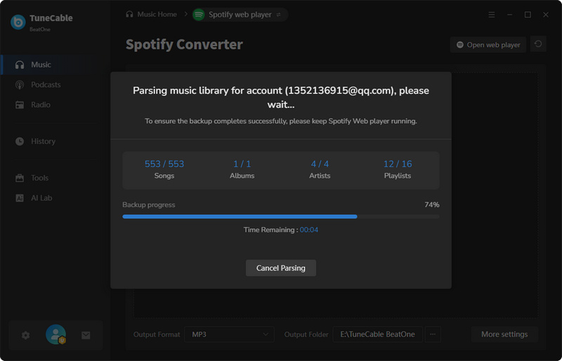Click the green Spotify logo icon
Viewport: 562px width, 361px height.
click(x=199, y=15)
